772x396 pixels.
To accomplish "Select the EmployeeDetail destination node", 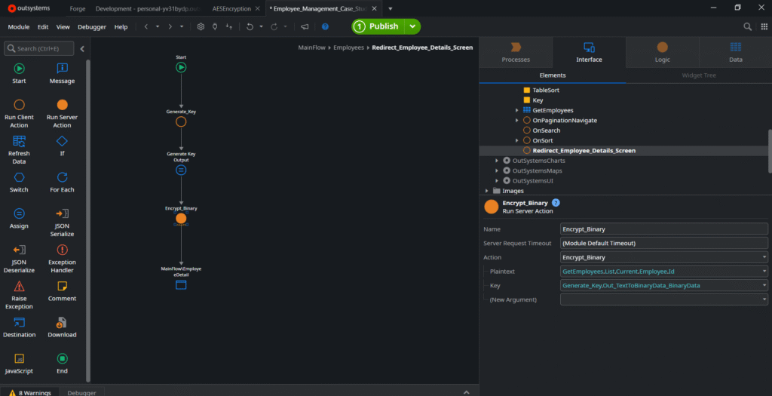I will tap(181, 284).
